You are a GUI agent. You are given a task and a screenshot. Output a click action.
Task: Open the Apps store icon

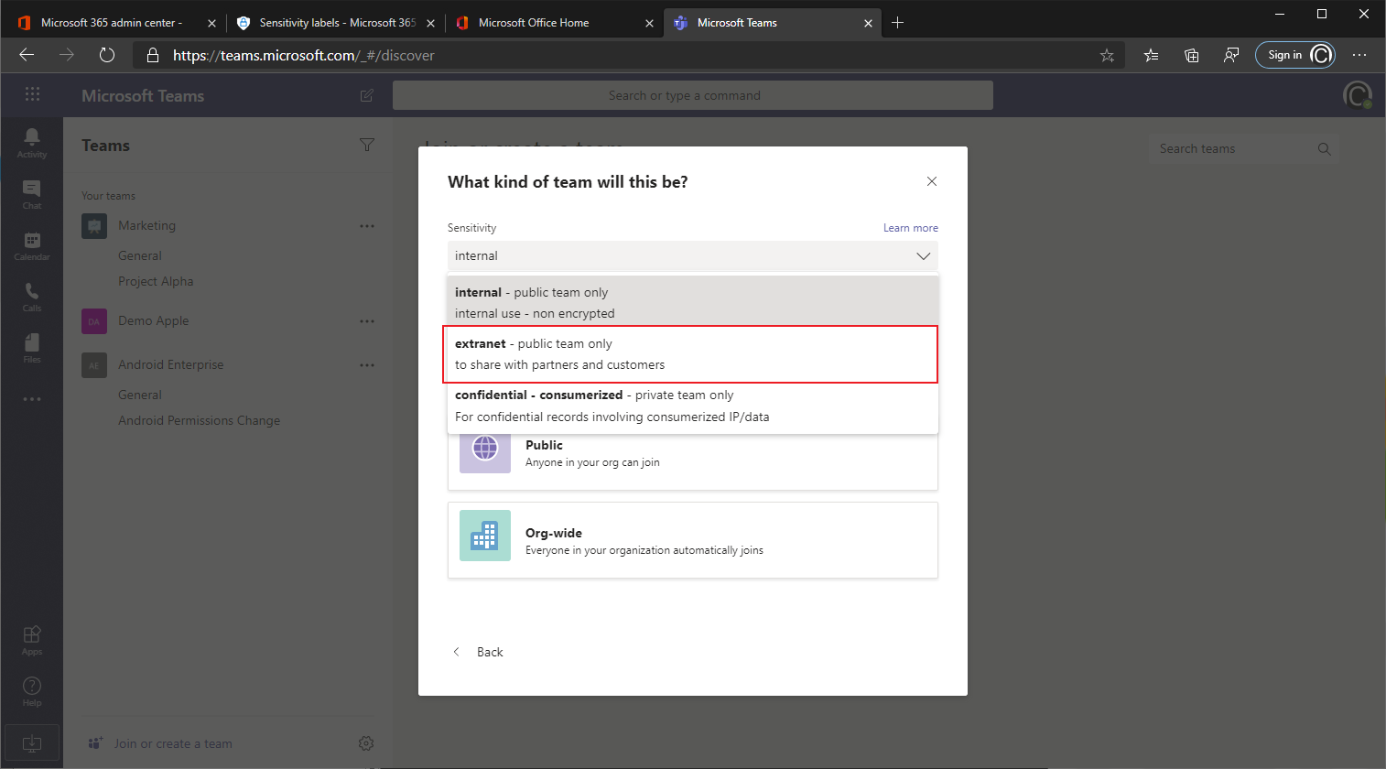coord(32,639)
